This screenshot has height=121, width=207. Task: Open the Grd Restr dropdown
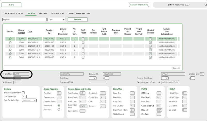coord(92,78)
